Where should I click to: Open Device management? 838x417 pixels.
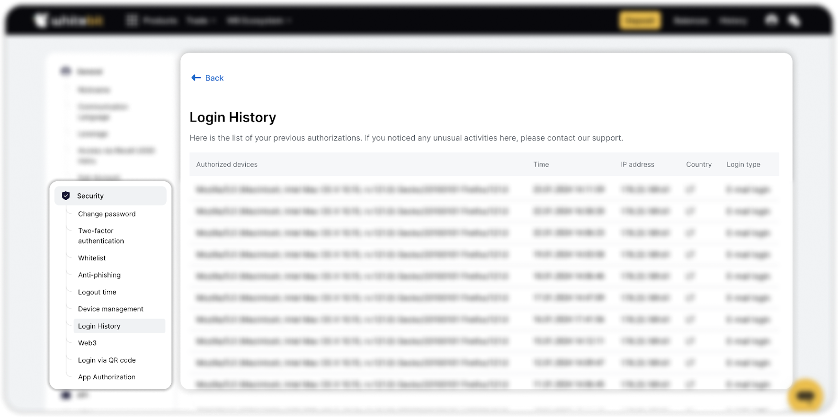(111, 309)
